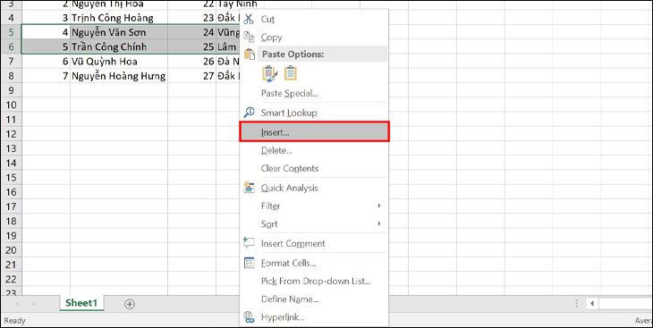
Task: Expand the Filter submenu arrow
Action: pos(379,206)
